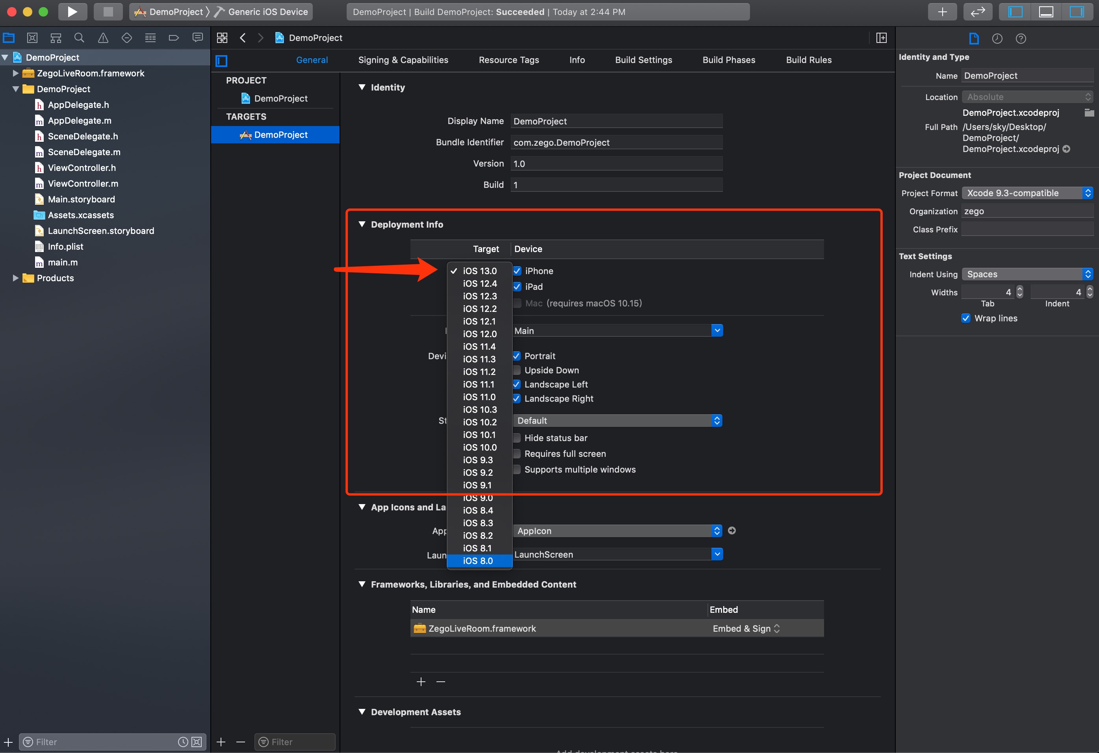Open the Indent Using Spaces dropdown
The width and height of the screenshot is (1099, 753).
[x=1027, y=274]
